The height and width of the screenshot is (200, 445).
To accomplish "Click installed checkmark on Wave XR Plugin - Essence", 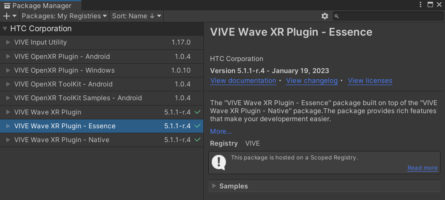I will pos(198,126).
